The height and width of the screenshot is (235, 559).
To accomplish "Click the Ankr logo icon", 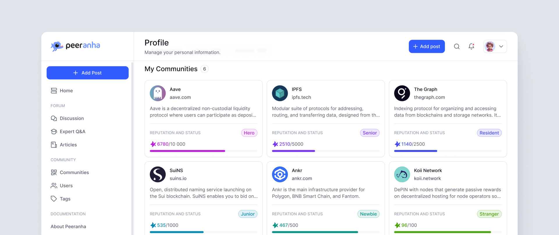I will [280, 174].
